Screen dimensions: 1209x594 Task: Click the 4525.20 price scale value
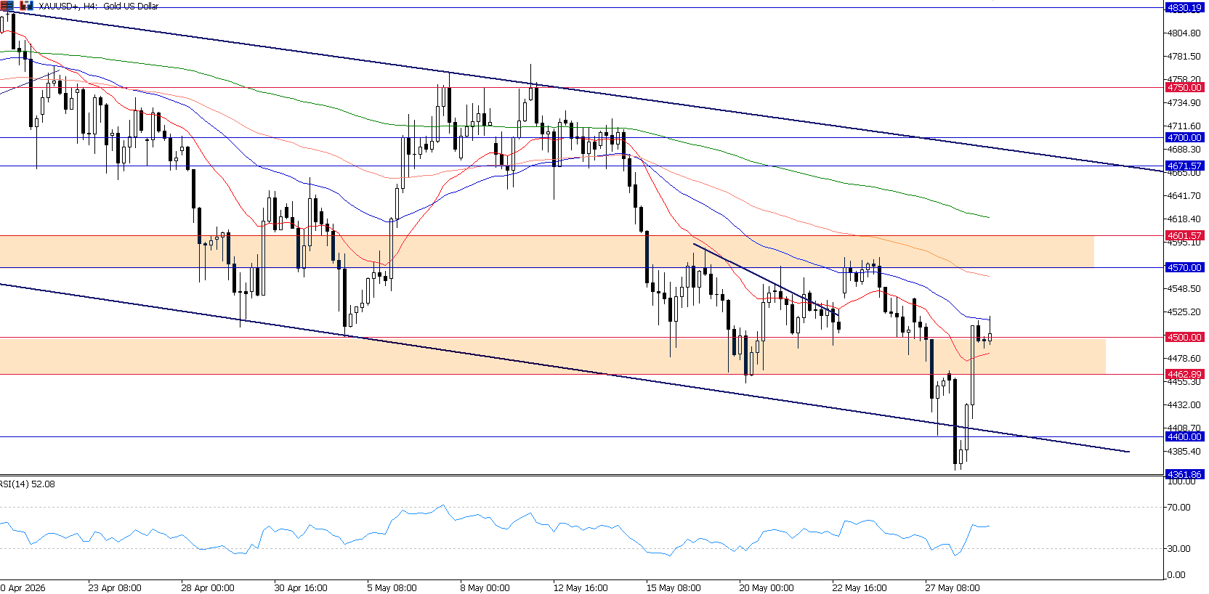click(x=1184, y=312)
